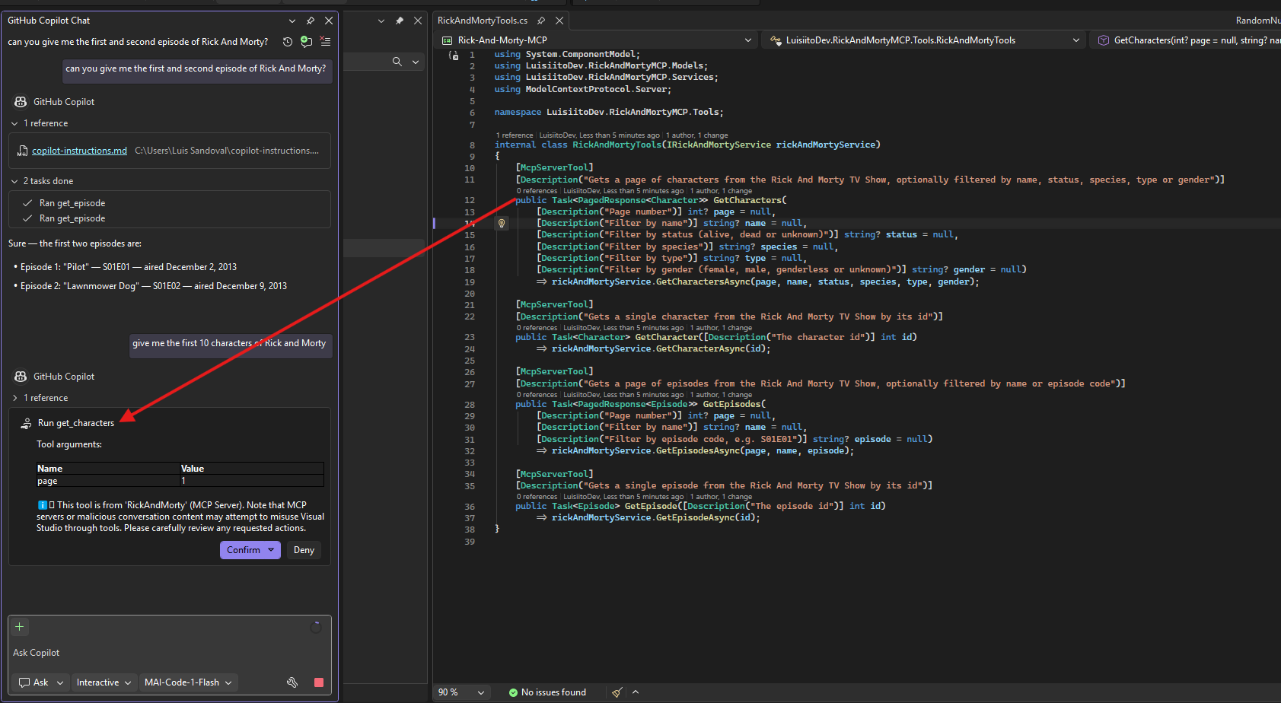Click 'Episode 2: "Lawnmower Dog"' answer line
This screenshot has height=703, width=1281.
tap(153, 286)
